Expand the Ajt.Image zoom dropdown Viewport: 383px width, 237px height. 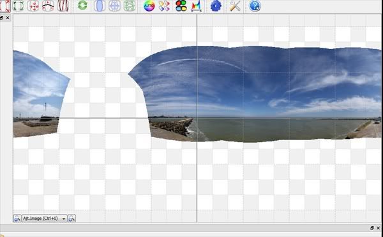pyautogui.click(x=45, y=219)
